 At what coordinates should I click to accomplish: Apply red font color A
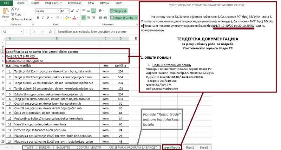[74, 18]
